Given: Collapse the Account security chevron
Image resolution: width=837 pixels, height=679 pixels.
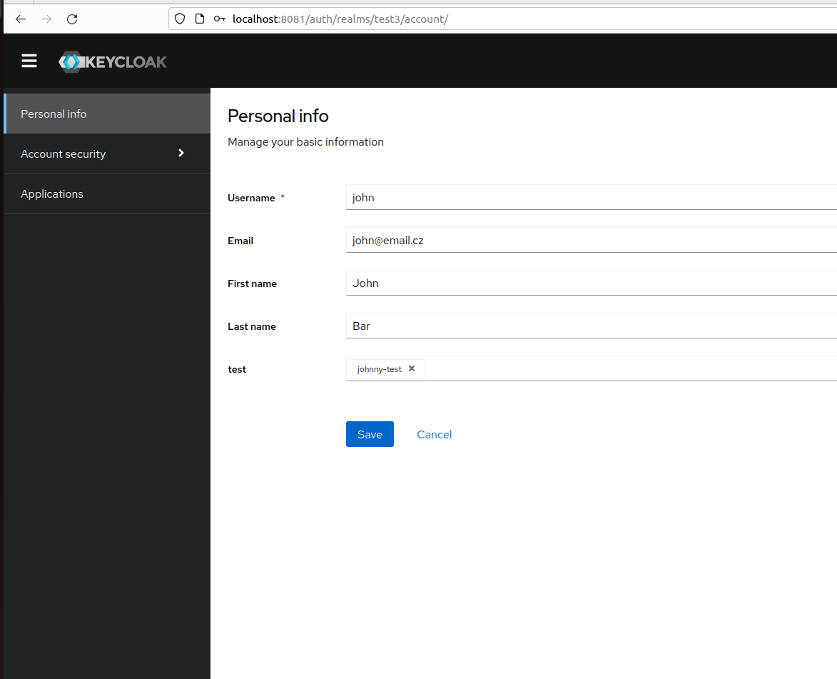Looking at the screenshot, I should click(181, 154).
